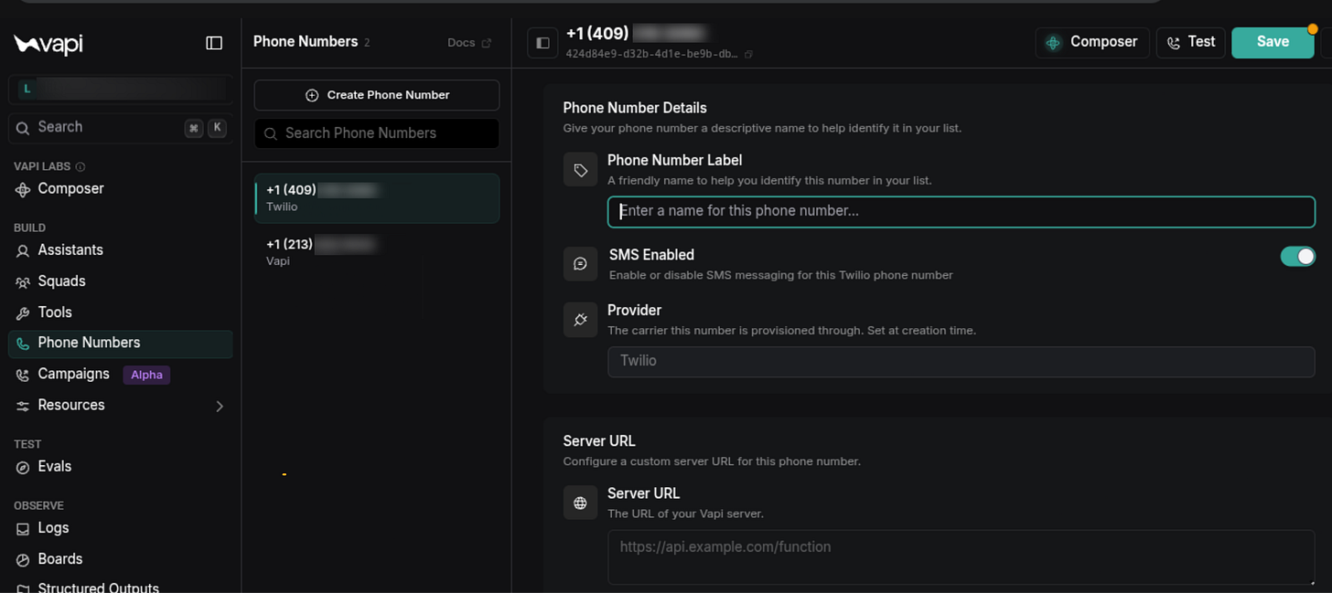Click the SMS chat bubble icon
The height and width of the screenshot is (593, 1332).
(580, 264)
